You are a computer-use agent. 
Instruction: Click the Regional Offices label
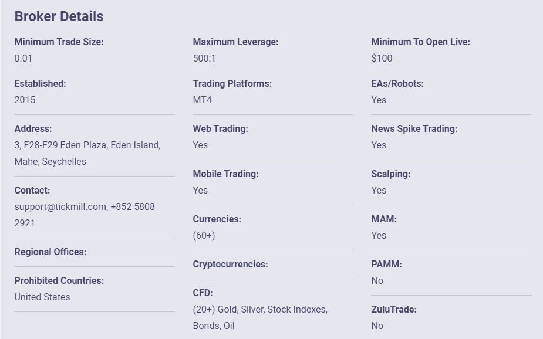[x=50, y=252]
